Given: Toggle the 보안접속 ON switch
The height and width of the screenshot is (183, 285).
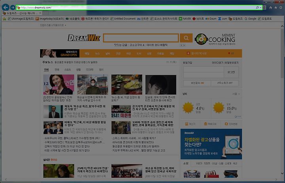Looking at the screenshot, I should pos(197,83).
